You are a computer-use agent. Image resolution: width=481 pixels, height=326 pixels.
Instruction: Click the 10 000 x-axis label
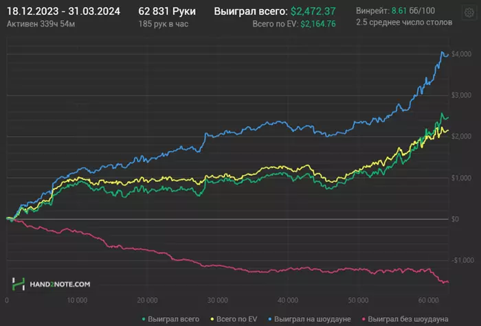pyautogui.click(x=77, y=300)
